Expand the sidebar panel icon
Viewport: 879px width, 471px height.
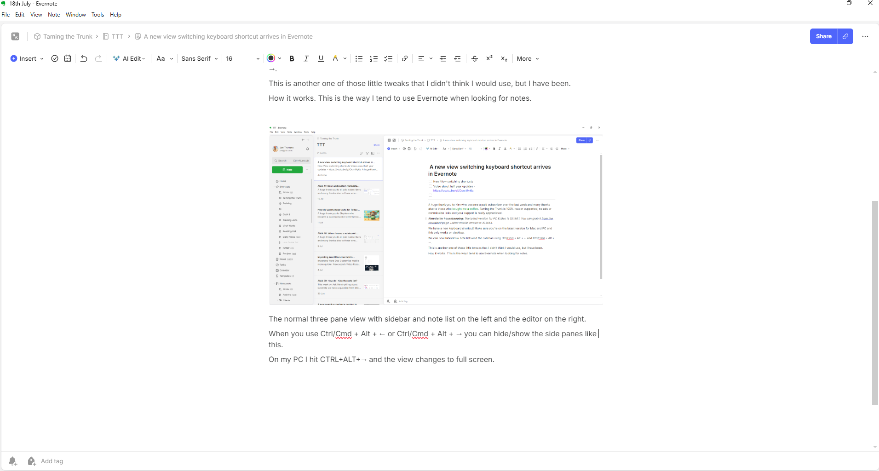[x=15, y=36]
